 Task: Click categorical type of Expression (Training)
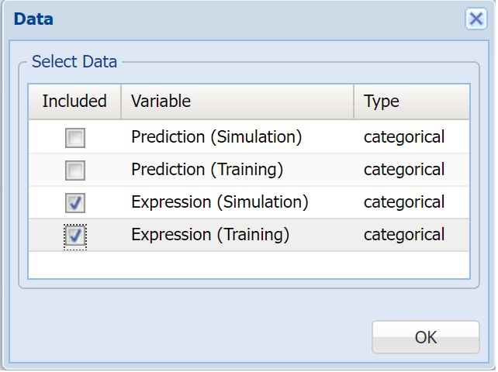[x=404, y=235]
